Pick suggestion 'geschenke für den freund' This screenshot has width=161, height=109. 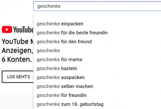coord(97,42)
